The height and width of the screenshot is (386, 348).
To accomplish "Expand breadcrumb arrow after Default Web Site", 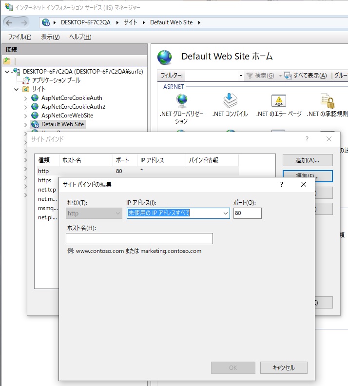I will (199, 22).
